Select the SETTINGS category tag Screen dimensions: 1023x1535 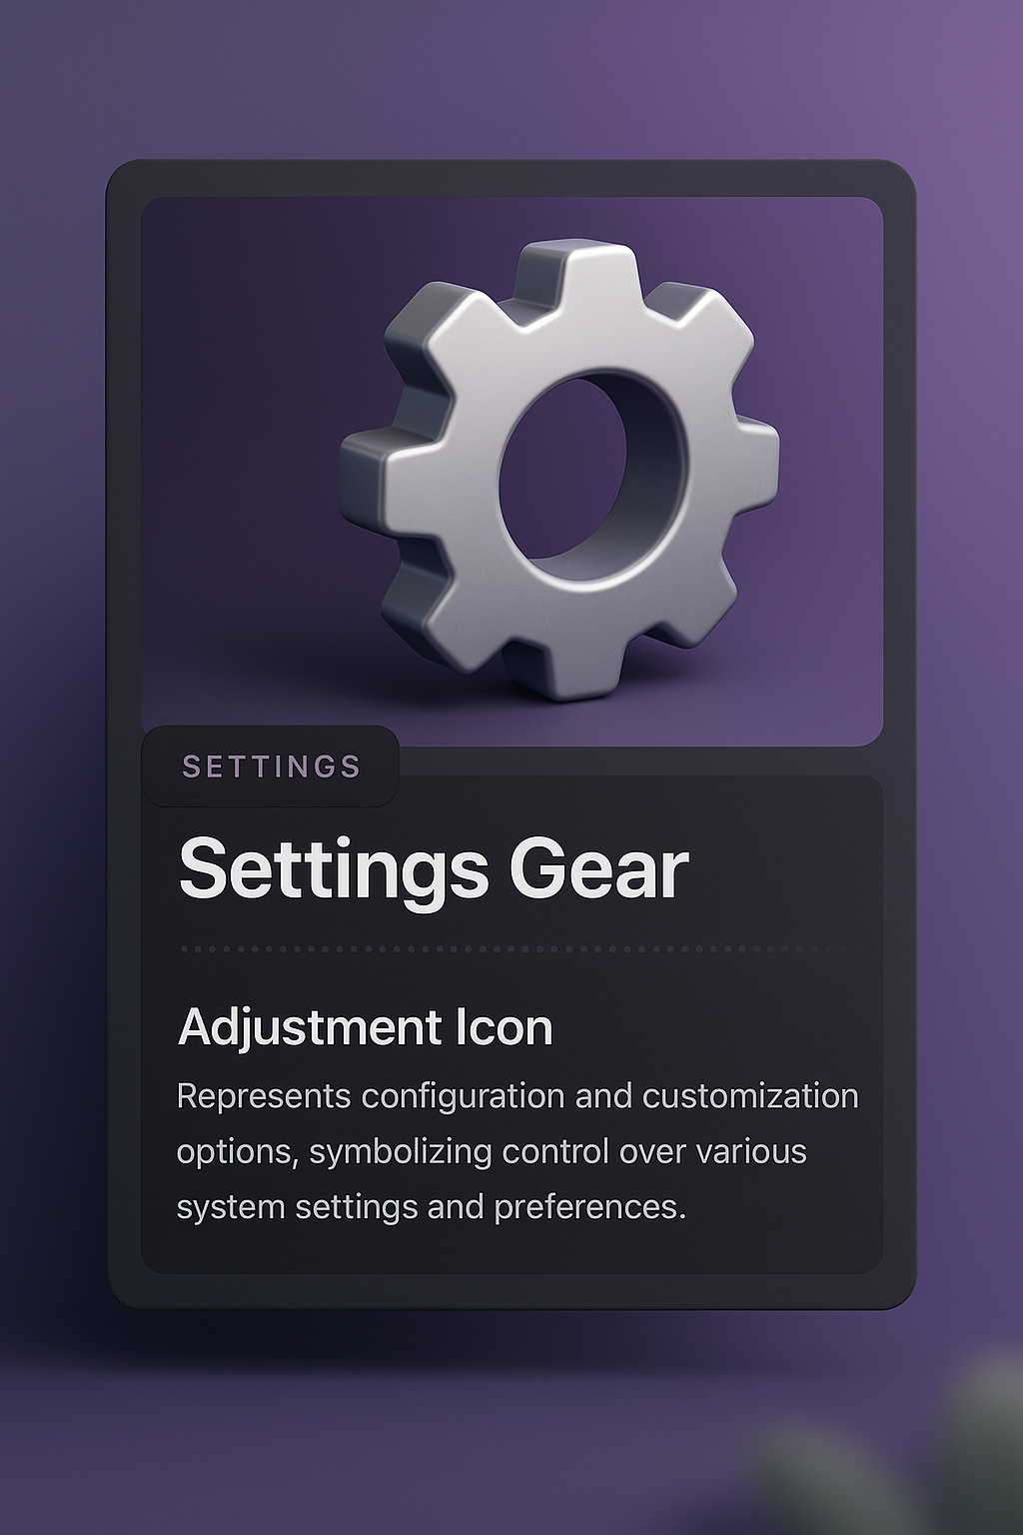point(271,767)
